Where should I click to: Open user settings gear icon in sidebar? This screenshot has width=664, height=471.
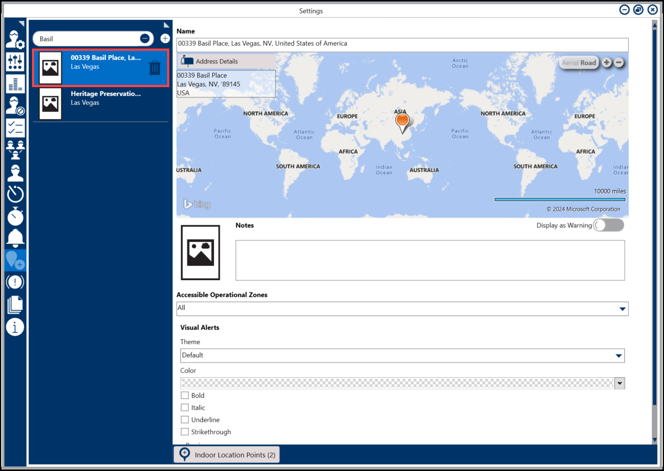coord(15,40)
